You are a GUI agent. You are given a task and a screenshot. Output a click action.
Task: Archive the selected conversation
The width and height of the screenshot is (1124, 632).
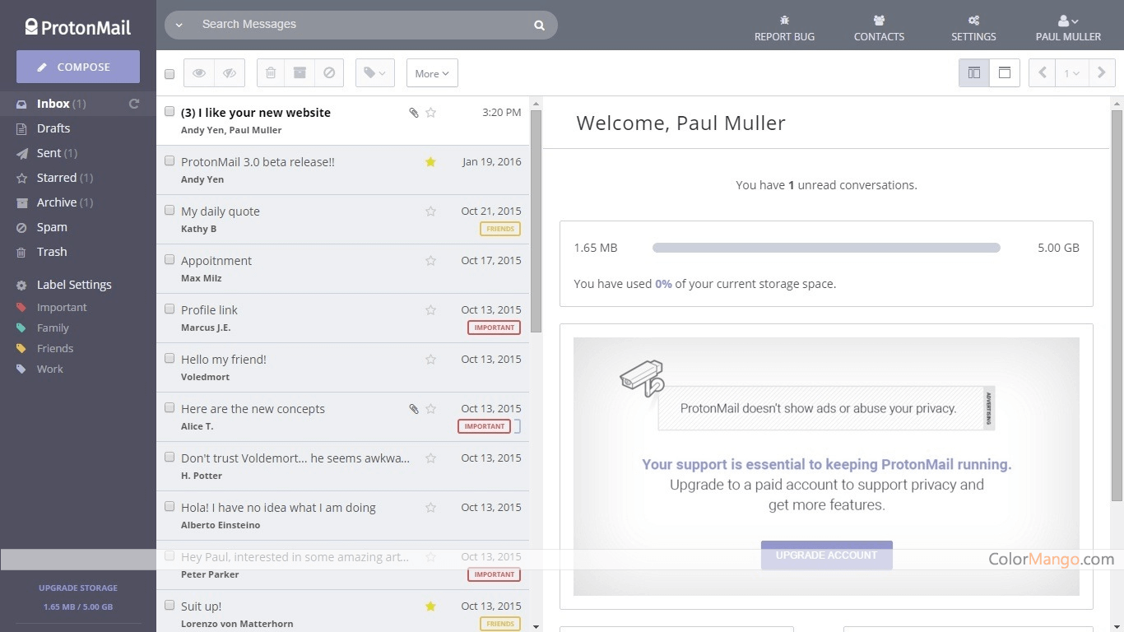(300, 72)
